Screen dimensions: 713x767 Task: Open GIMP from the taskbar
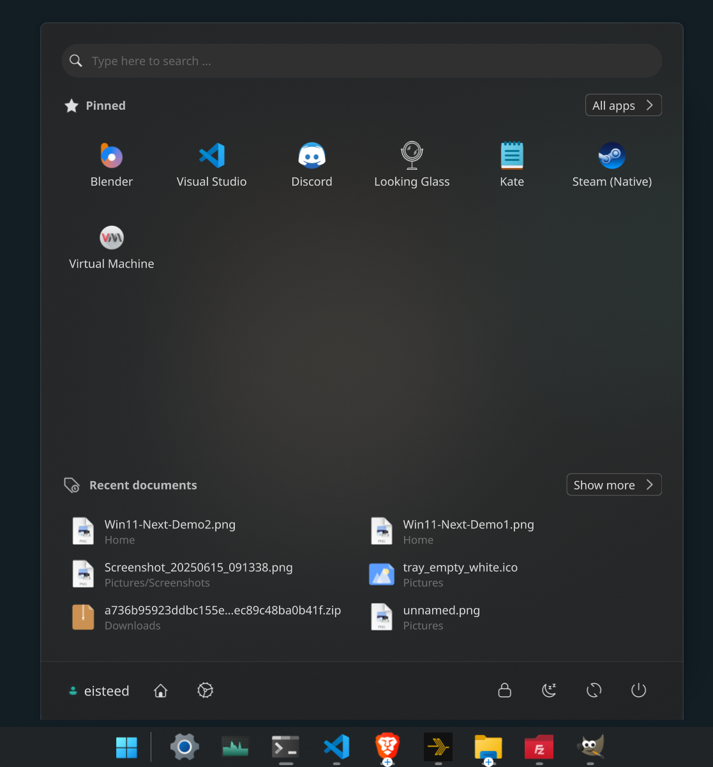[x=590, y=747]
